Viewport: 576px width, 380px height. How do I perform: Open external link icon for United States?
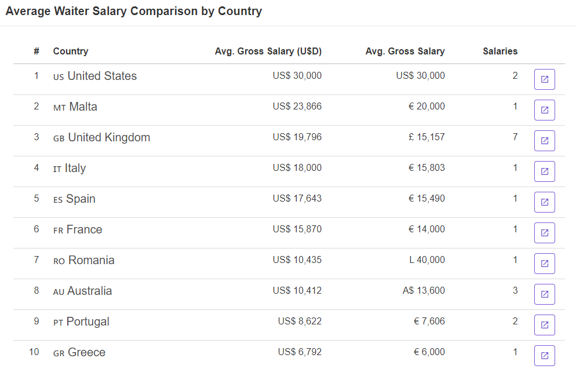coord(544,79)
